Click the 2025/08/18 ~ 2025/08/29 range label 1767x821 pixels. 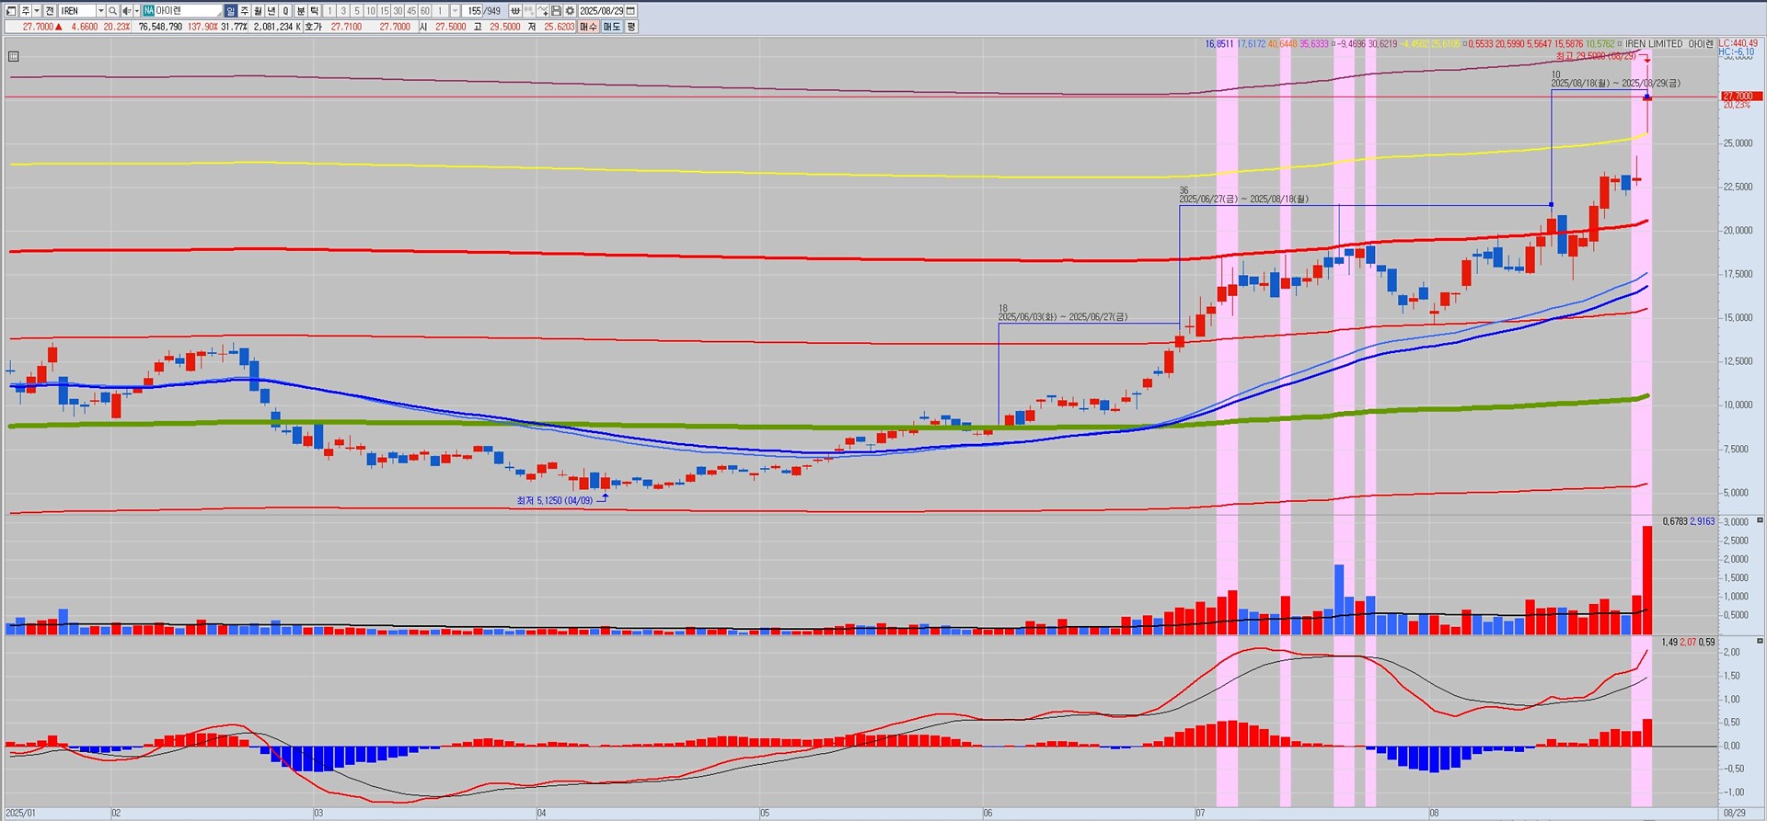[x=1615, y=84]
